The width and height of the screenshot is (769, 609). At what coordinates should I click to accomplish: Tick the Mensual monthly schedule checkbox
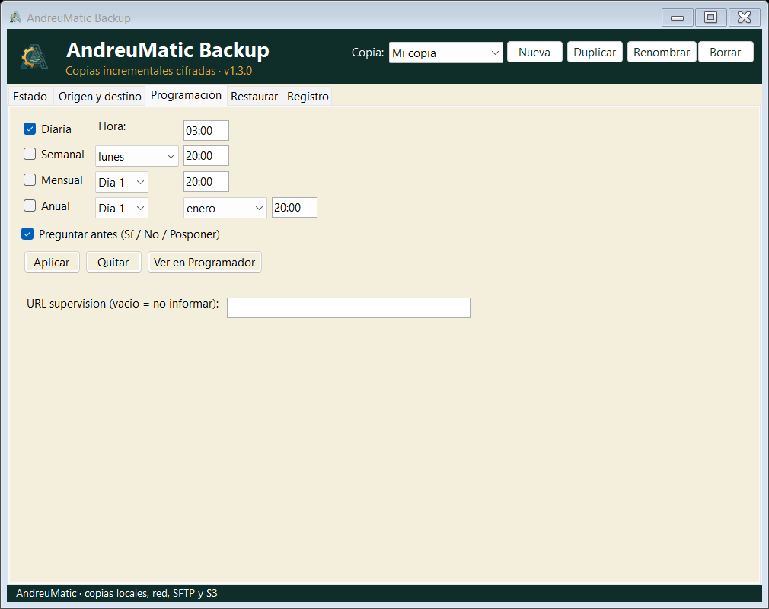point(30,180)
